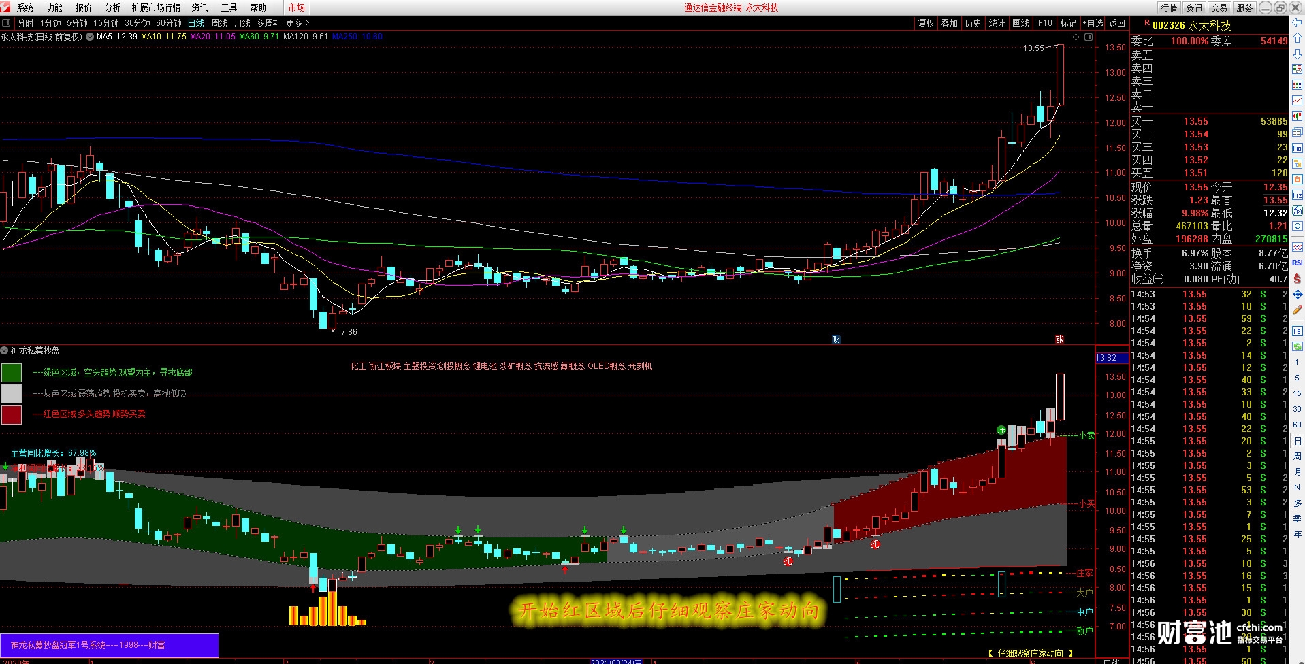Click the 行情 button at top right
This screenshot has height=664, width=1305.
(1170, 7)
